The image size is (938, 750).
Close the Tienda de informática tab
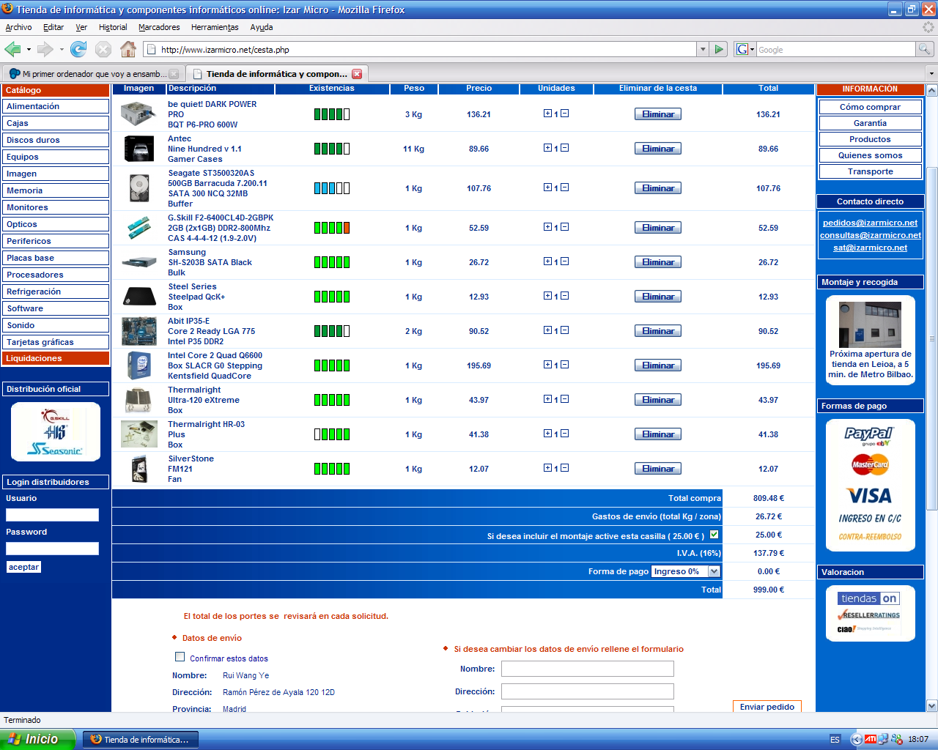pos(357,74)
